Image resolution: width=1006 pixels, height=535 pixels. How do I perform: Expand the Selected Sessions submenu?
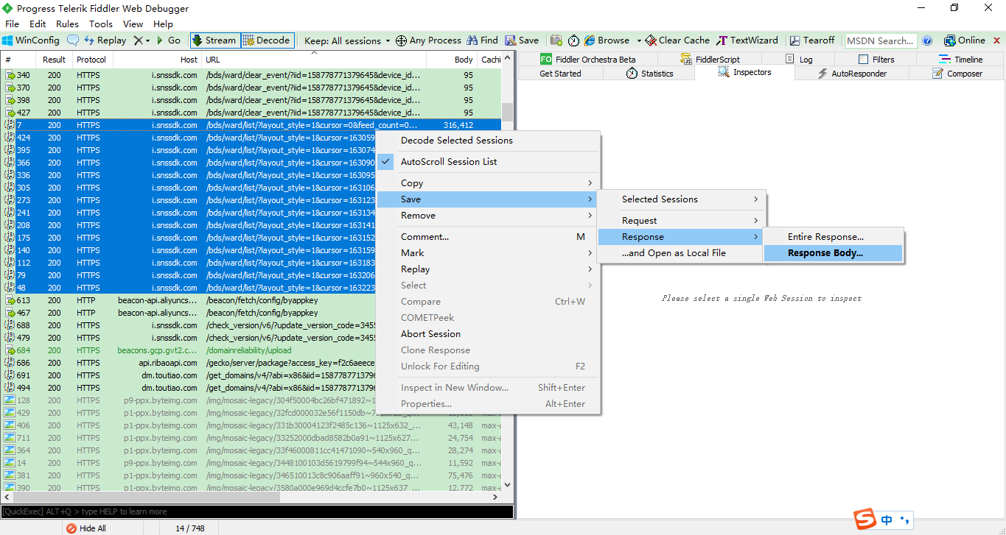tap(682, 199)
